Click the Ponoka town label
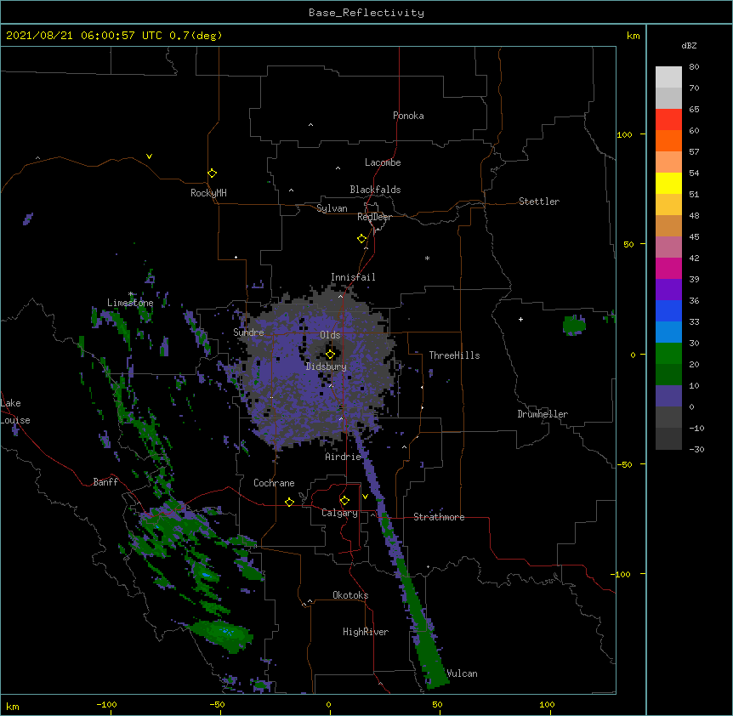Viewport: 733px width, 716px height. point(408,116)
